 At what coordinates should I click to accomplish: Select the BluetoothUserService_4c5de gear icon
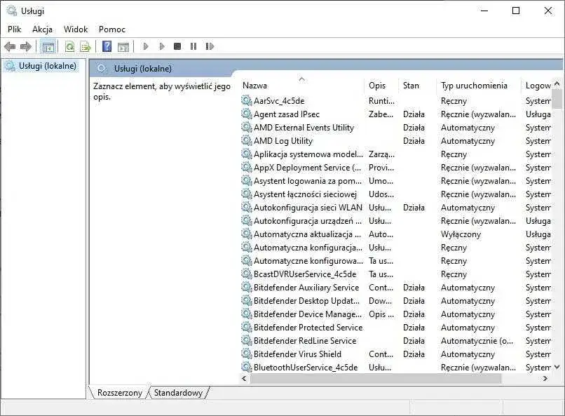(247, 368)
